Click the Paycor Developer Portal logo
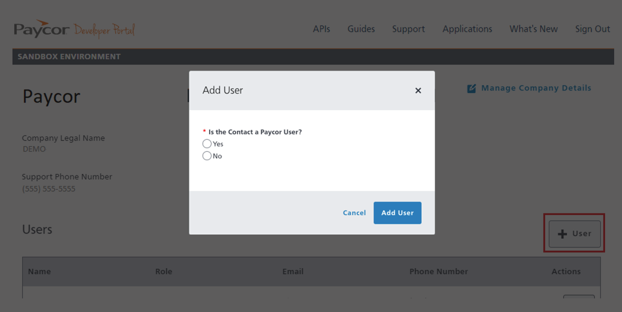 tap(74, 29)
